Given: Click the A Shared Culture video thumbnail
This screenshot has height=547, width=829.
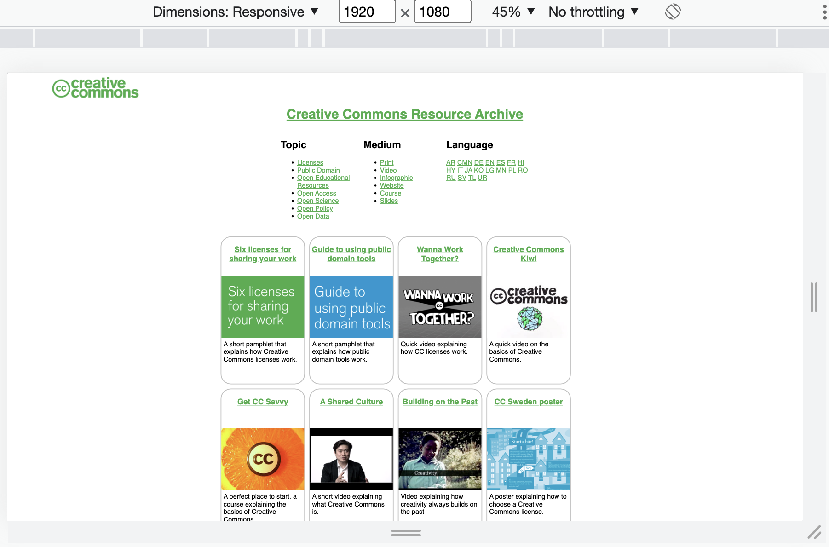Looking at the screenshot, I should (351, 459).
